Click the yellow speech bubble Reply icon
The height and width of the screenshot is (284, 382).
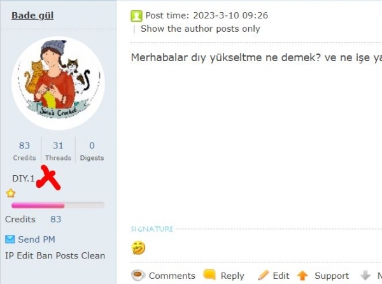[209, 274]
